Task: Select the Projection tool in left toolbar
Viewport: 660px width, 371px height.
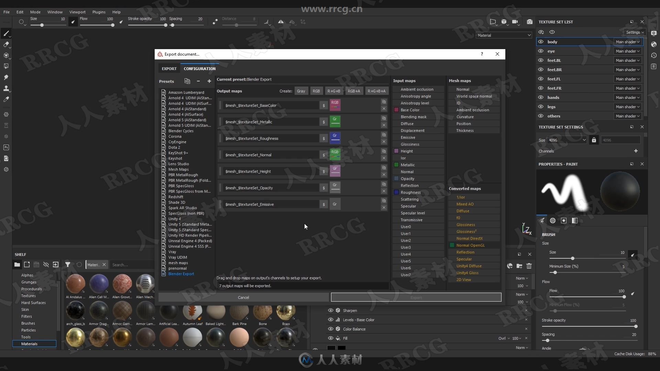Action: pyautogui.click(x=6, y=55)
